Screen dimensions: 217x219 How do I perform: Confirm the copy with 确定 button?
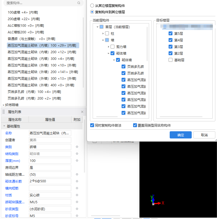[180, 135]
